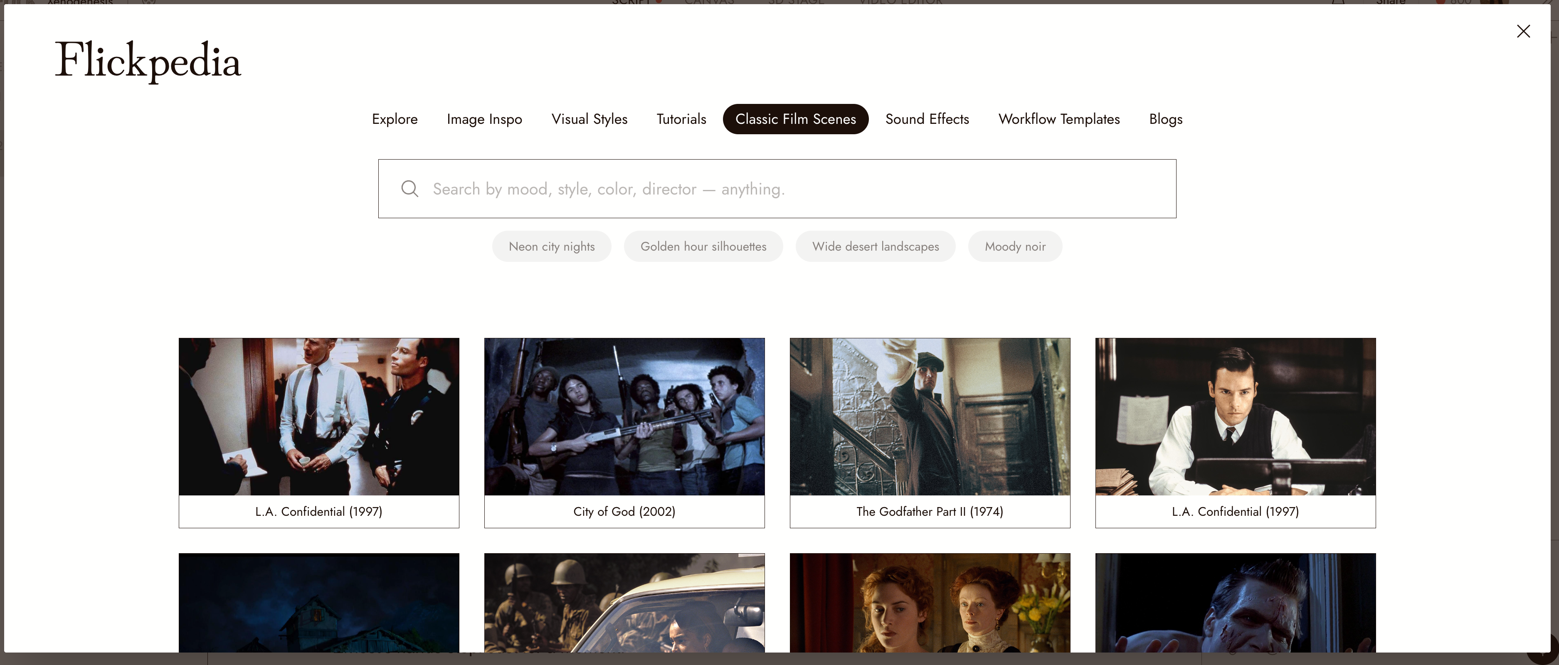Switch to the Image Inspo tab

coord(484,119)
